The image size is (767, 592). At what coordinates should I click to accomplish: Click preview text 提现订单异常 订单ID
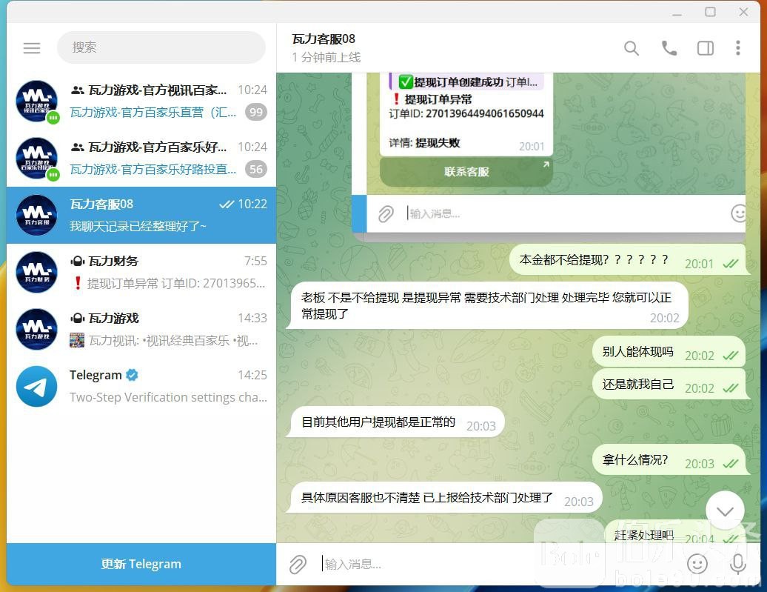click(170, 283)
